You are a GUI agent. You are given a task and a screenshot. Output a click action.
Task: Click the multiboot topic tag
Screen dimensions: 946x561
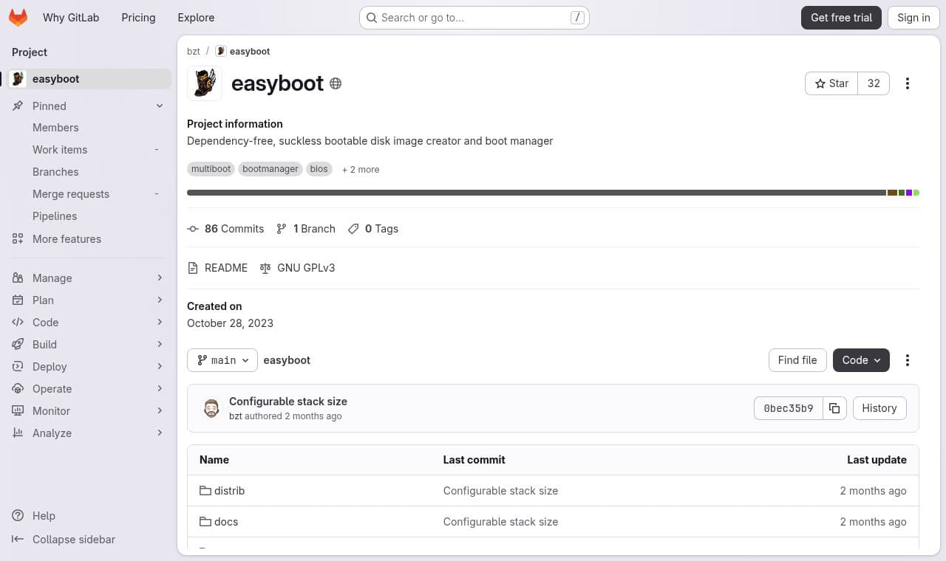211,169
